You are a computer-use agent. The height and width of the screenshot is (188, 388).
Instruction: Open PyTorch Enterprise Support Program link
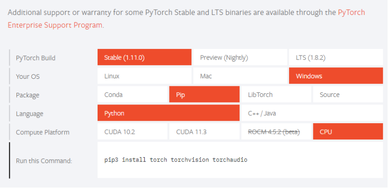click(55, 25)
